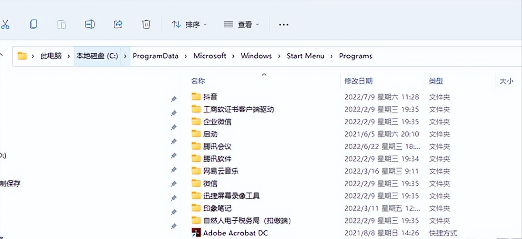
Task: Click the Copy icon in toolbar
Action: click(33, 24)
